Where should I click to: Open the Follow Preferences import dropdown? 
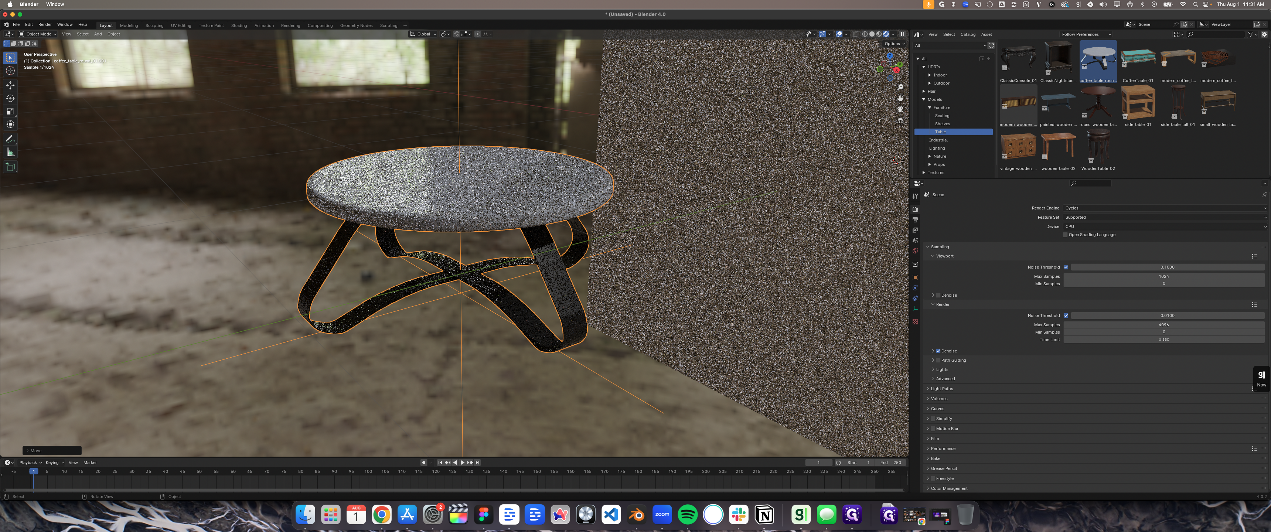pyautogui.click(x=1086, y=35)
